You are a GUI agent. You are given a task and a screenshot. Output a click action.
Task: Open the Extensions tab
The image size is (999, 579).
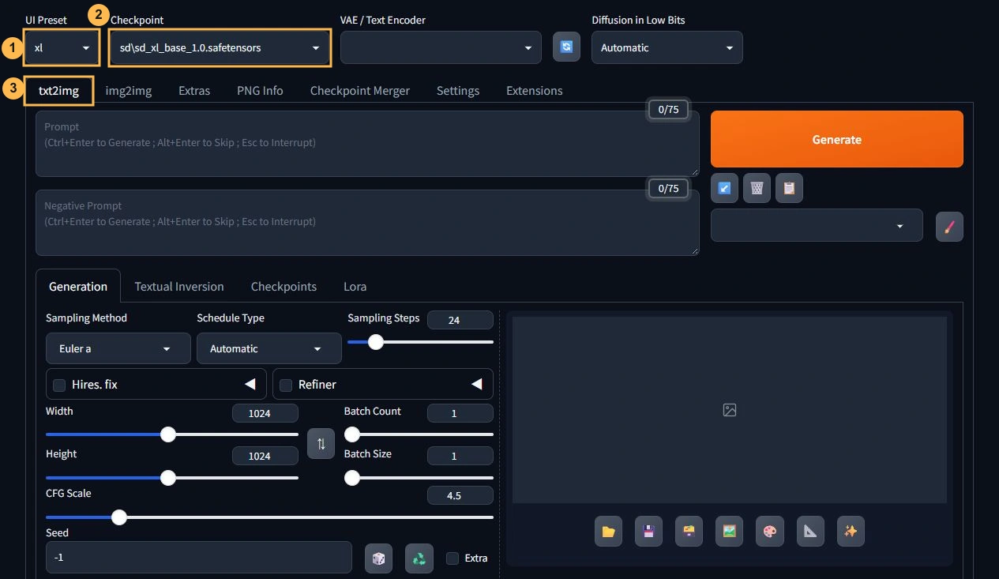[535, 90]
